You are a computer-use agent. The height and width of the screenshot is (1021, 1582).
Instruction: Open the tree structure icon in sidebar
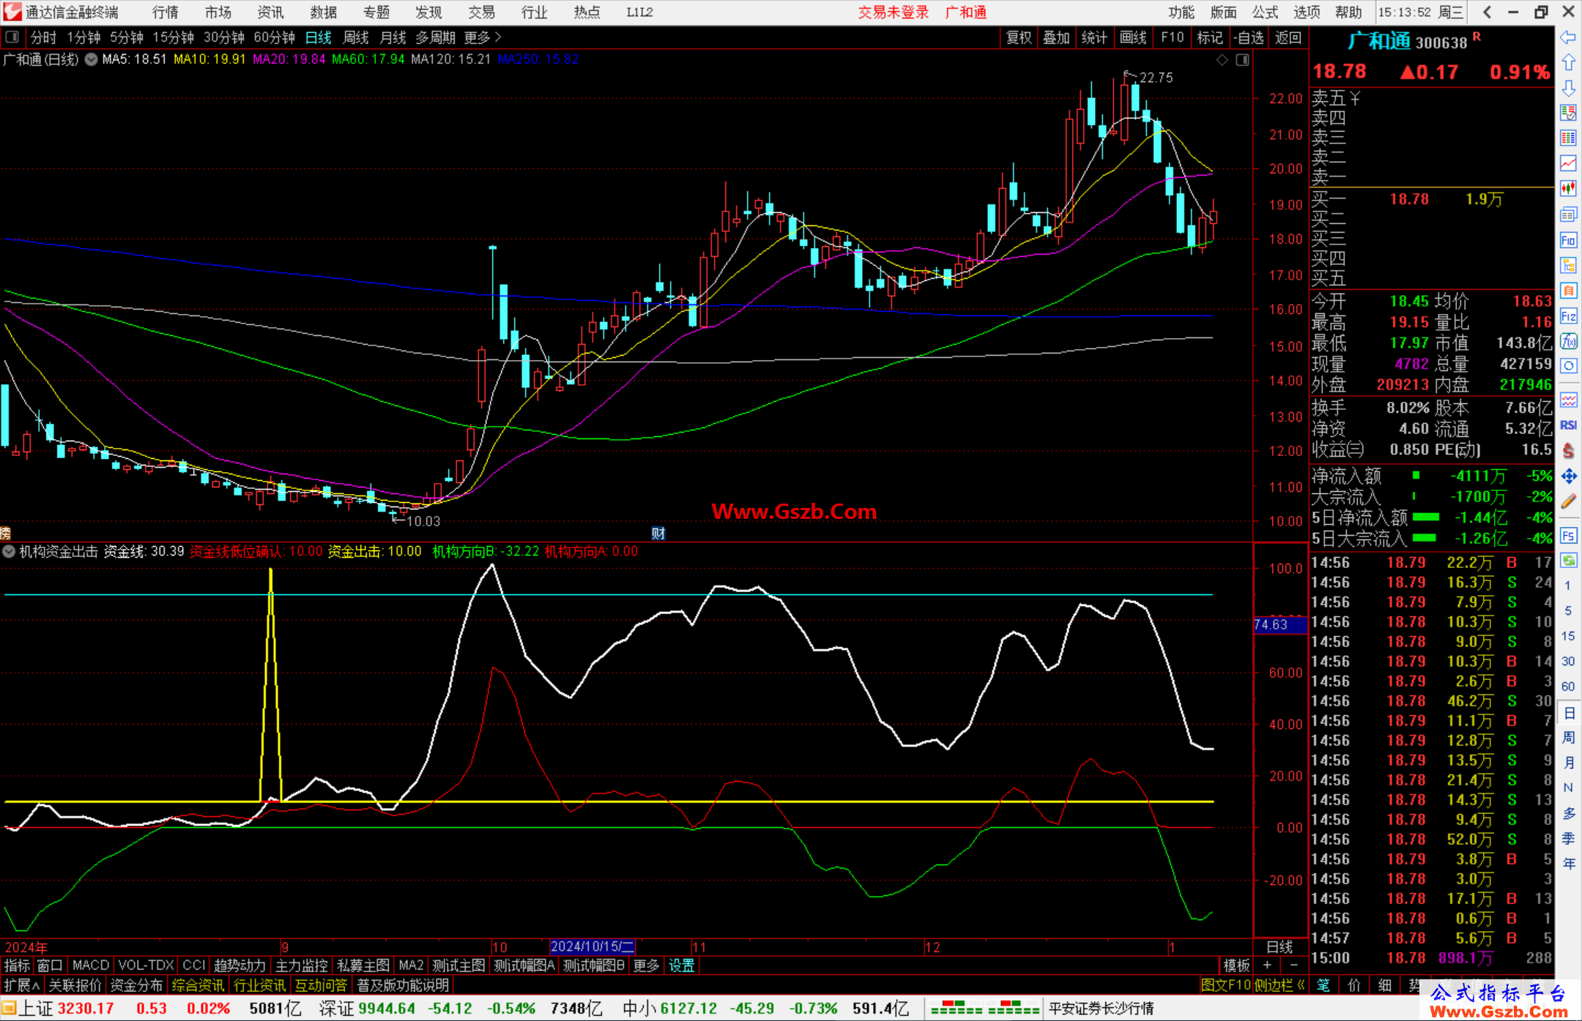click(1568, 265)
